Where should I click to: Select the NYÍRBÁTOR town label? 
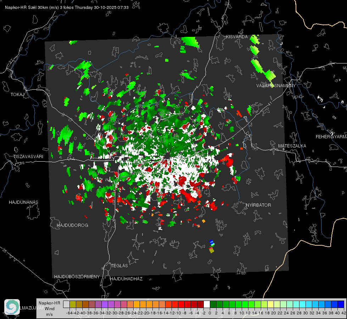pyautogui.click(x=258, y=205)
